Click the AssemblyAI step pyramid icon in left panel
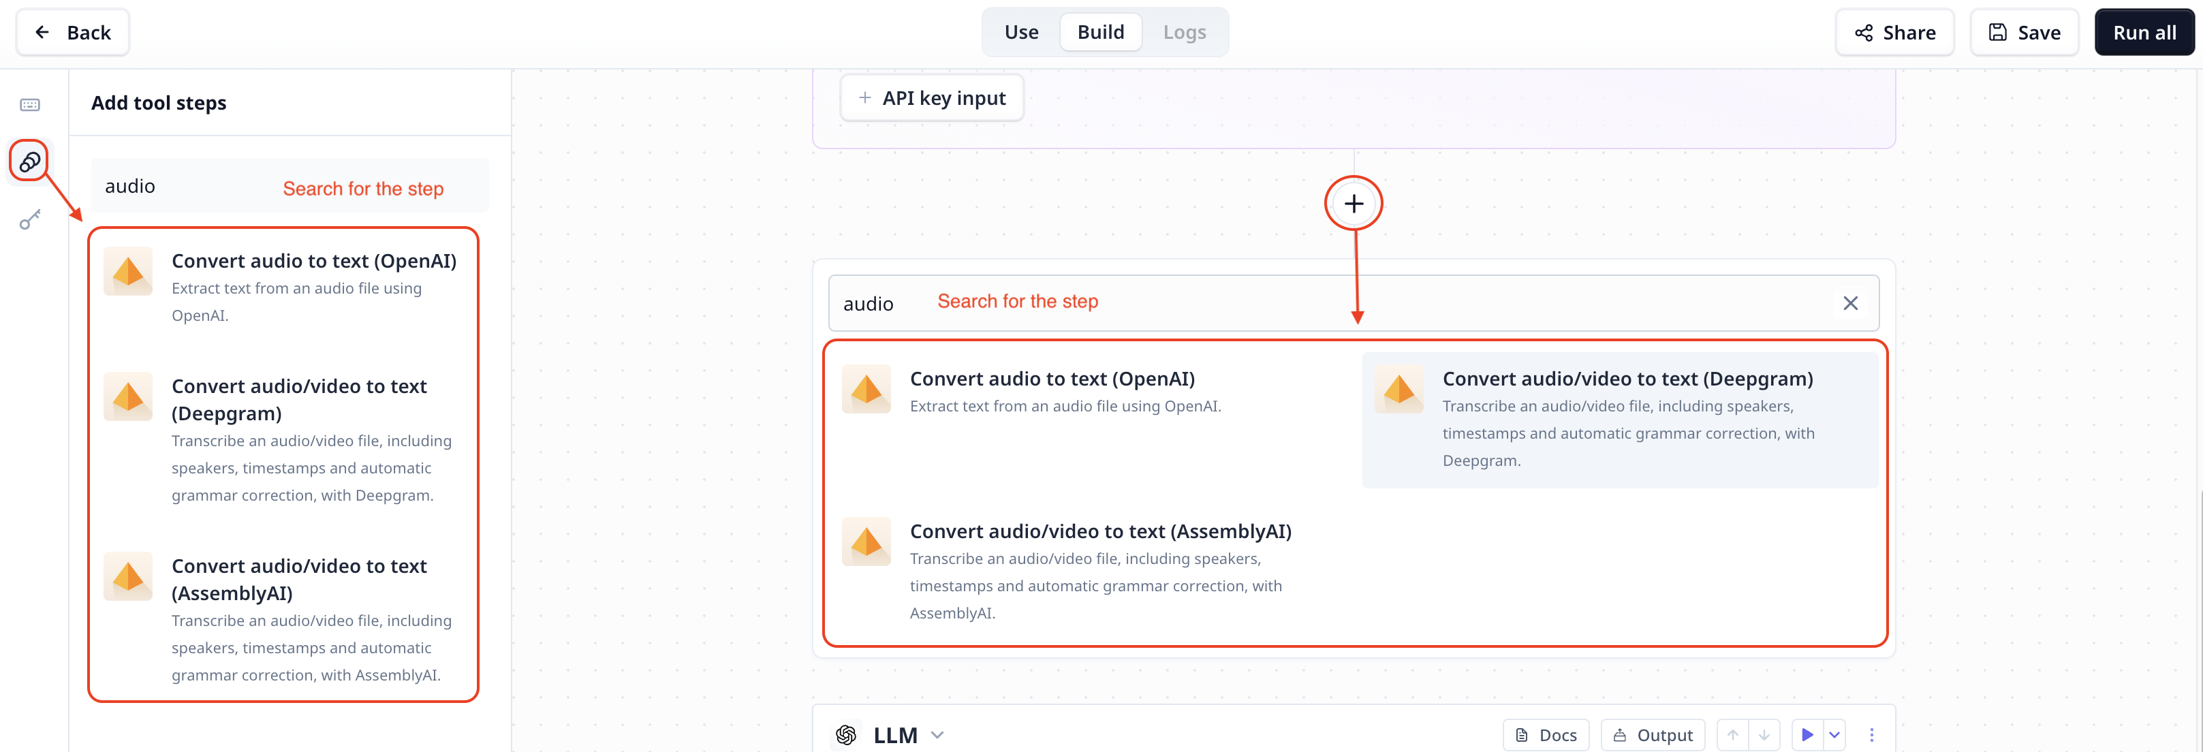2203x752 pixels. [128, 576]
